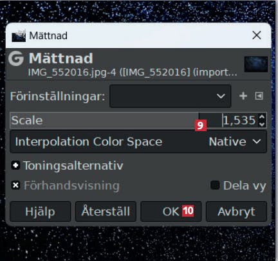
Task: Click the OK button
Action: (x=171, y=212)
